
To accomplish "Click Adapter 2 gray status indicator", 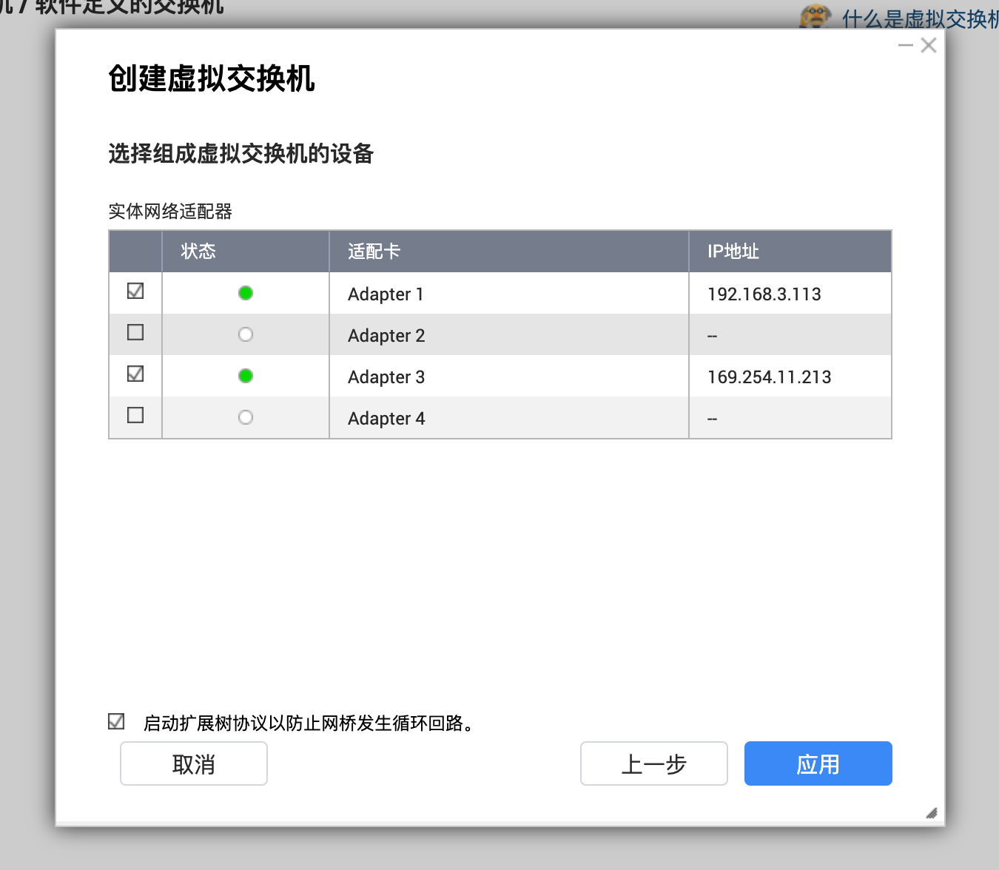I will (246, 334).
